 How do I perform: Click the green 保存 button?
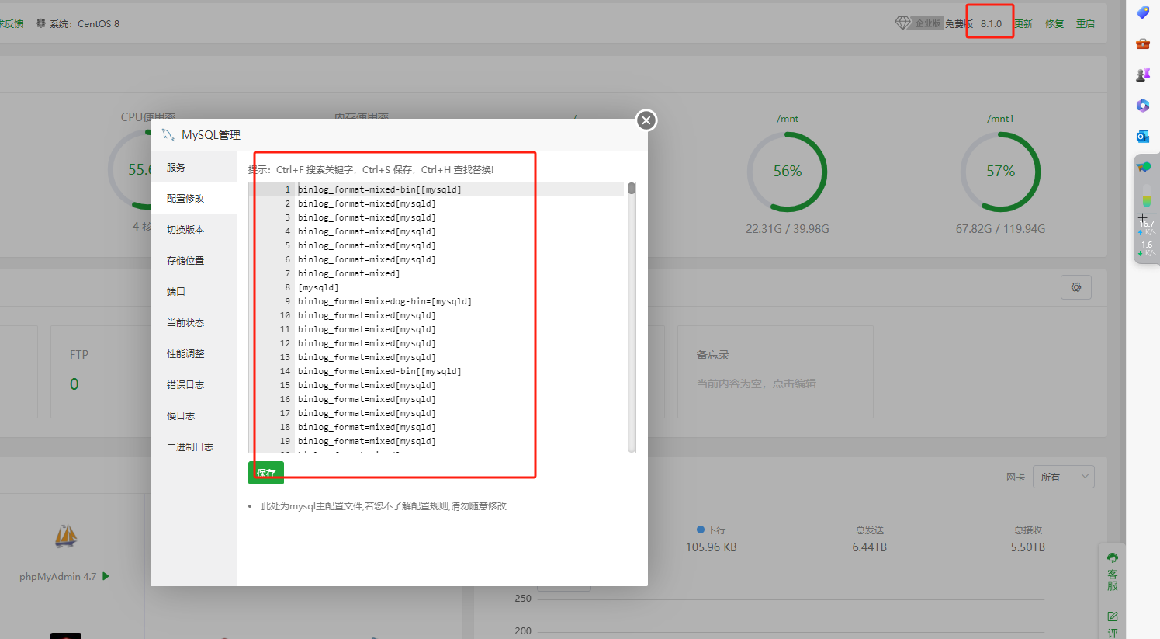click(266, 472)
